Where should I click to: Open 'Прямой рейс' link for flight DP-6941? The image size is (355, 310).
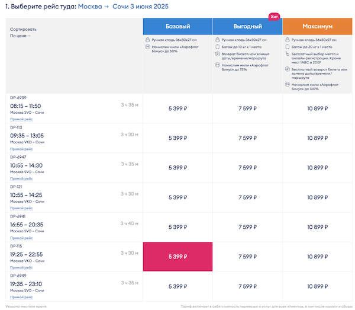click(x=21, y=238)
